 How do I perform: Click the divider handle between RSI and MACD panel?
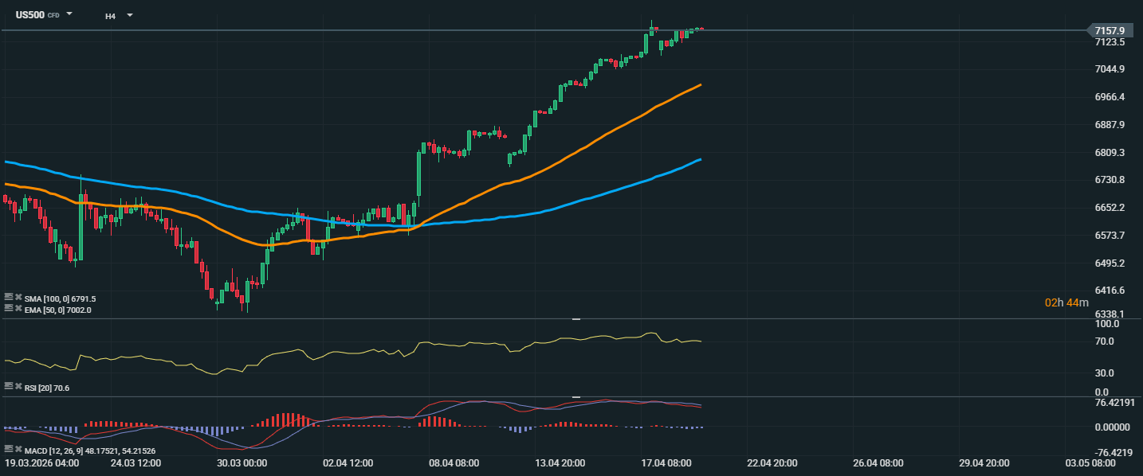576,396
